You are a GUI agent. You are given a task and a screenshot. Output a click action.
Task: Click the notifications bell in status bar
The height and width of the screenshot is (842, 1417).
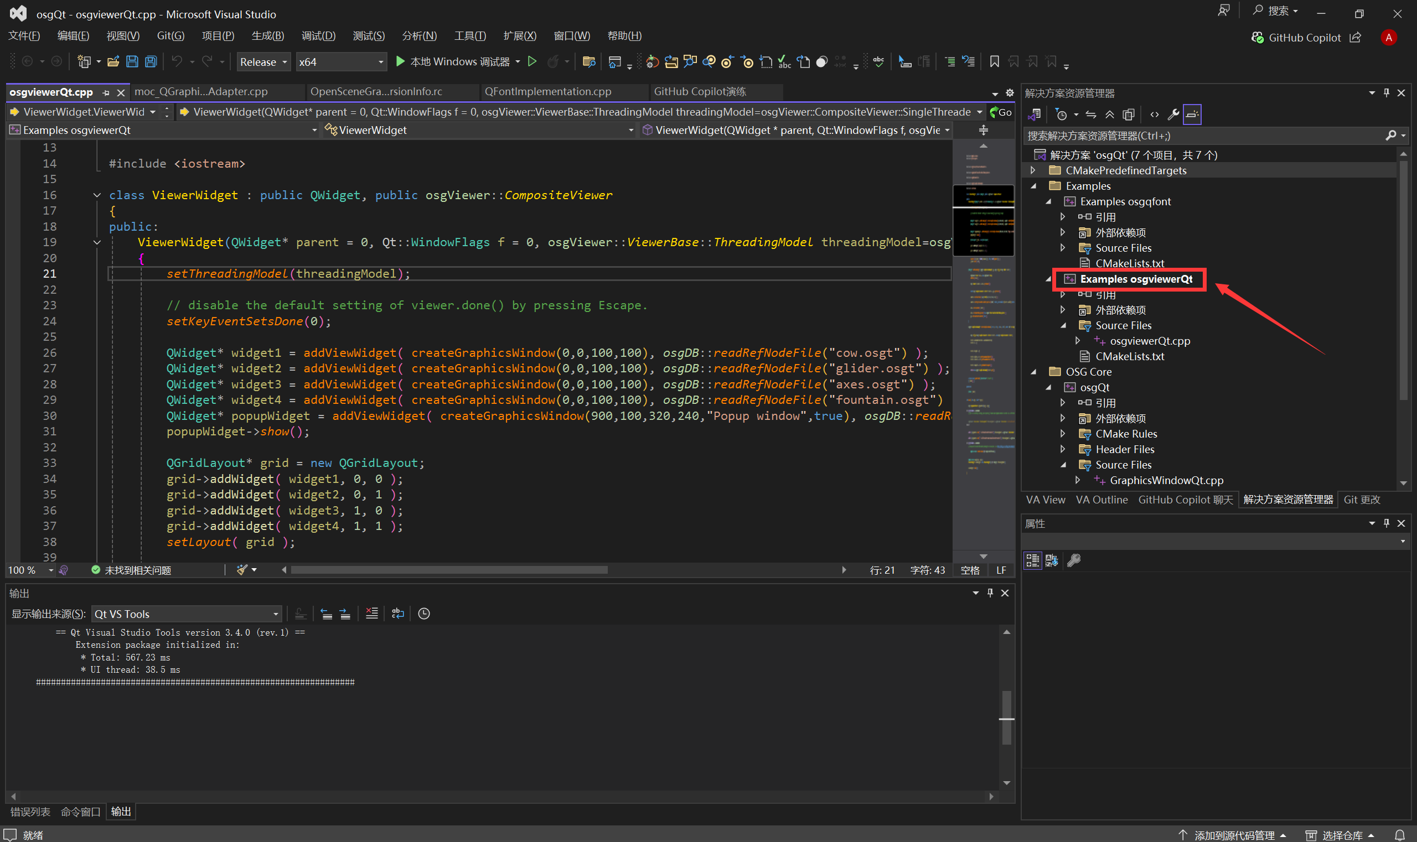(1399, 835)
